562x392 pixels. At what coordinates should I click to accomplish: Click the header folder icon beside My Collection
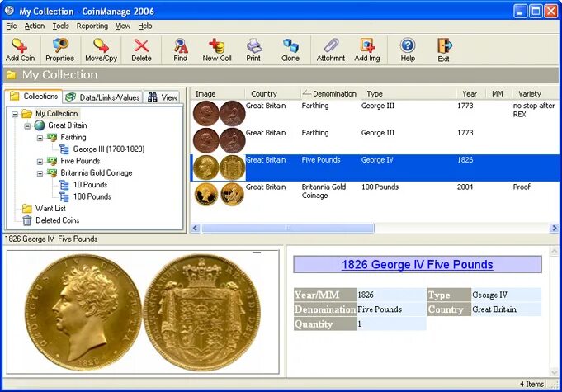(12, 74)
